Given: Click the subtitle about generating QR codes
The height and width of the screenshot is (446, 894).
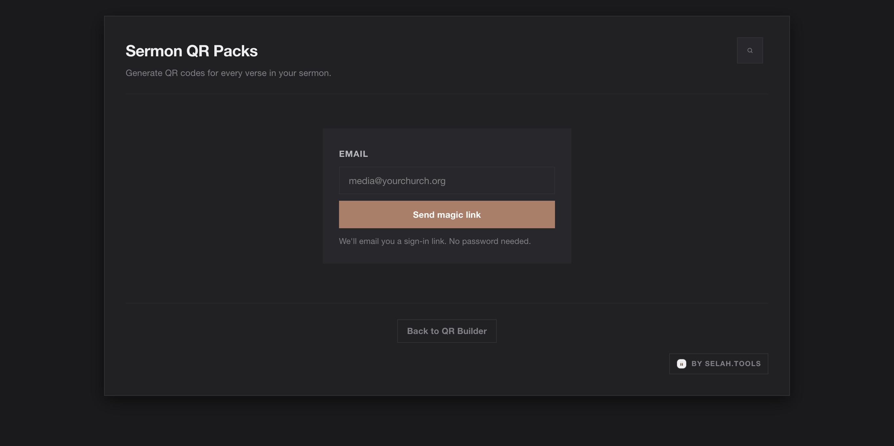Looking at the screenshot, I should tap(228, 73).
